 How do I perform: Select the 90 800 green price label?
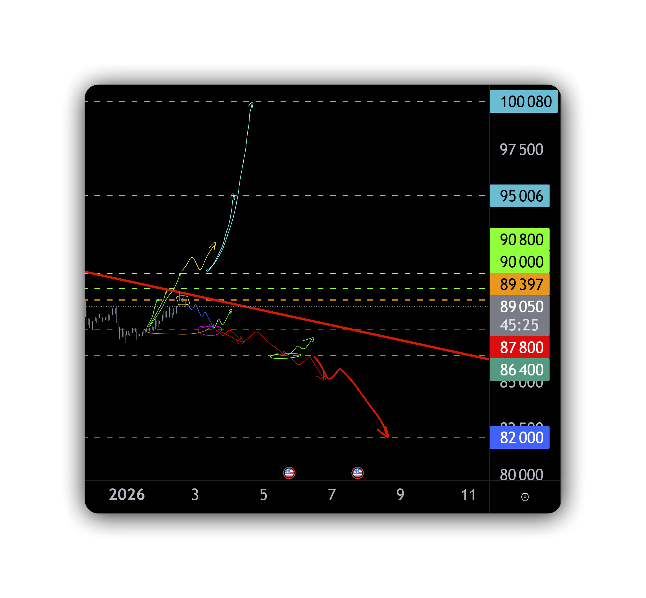coord(519,239)
